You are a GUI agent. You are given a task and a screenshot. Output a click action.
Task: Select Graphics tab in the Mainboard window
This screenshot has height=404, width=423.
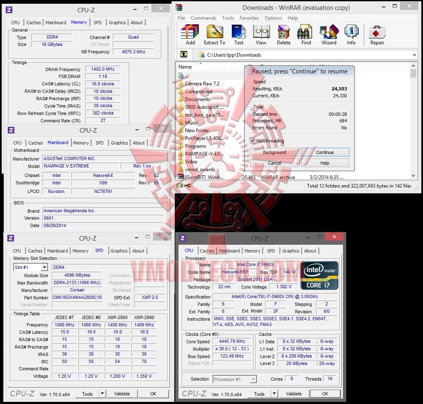pos(119,143)
